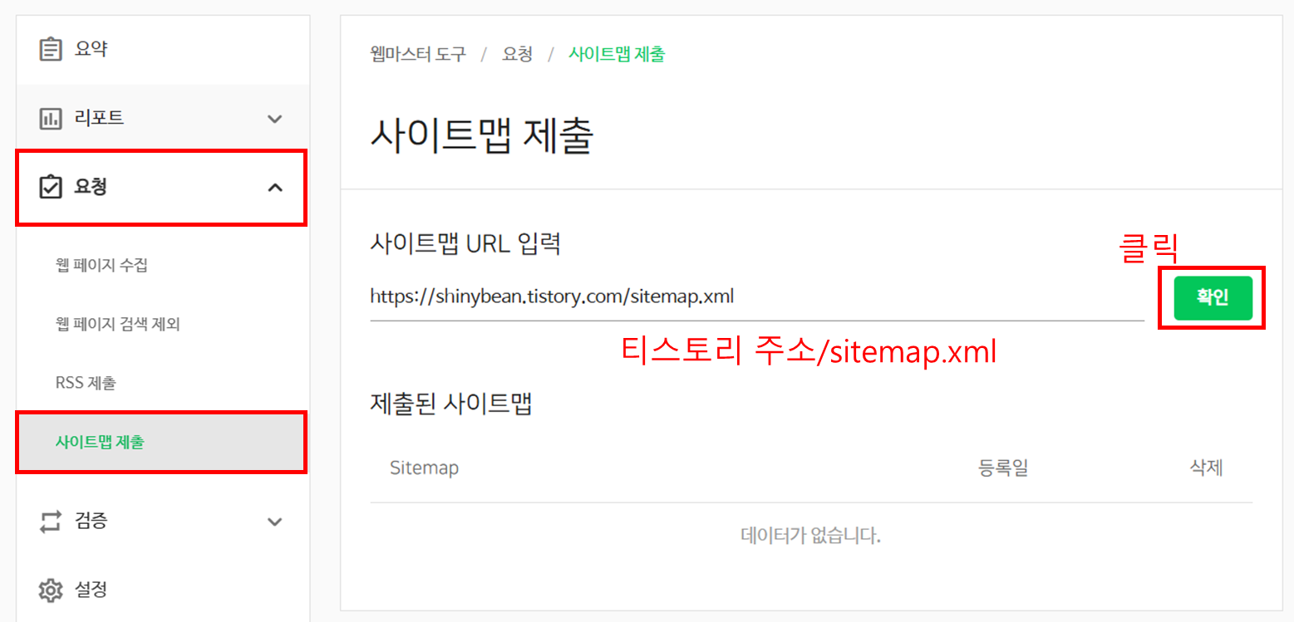The height and width of the screenshot is (622, 1294).
Task: Click the 사이트맵 URL 입력 label
Action: click(x=465, y=244)
